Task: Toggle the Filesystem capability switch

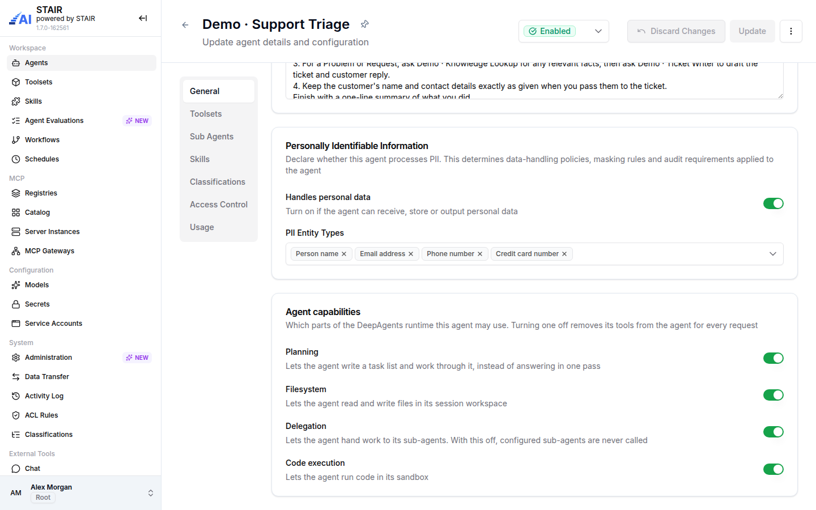Action: point(773,395)
